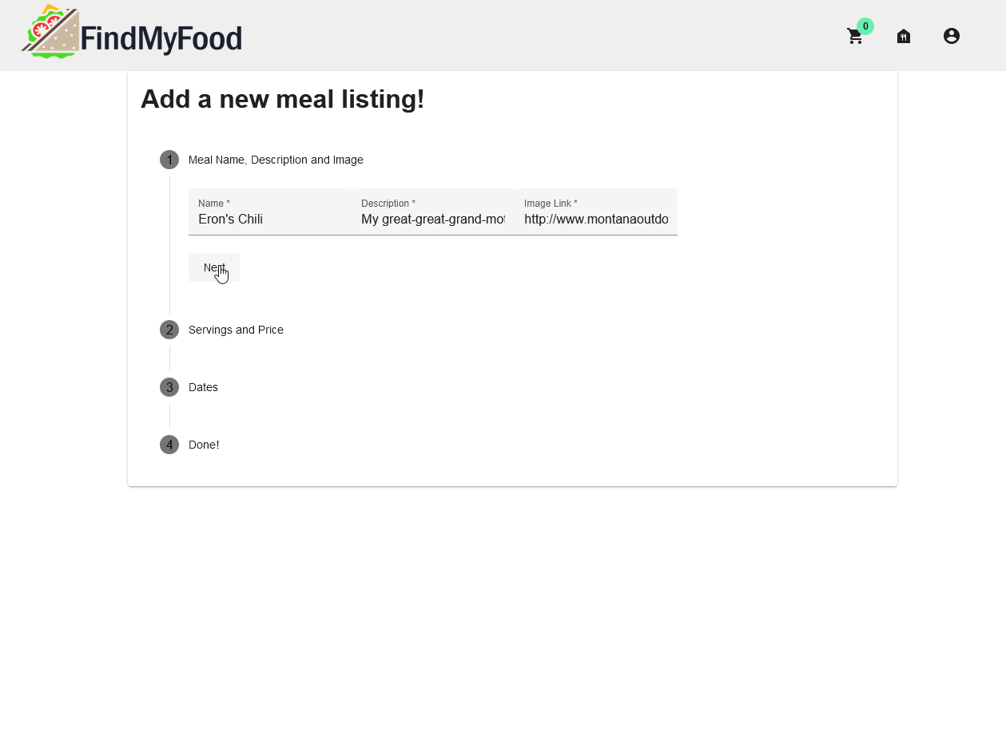Open the shopping cart
1006x740 pixels.
pyautogui.click(x=854, y=37)
